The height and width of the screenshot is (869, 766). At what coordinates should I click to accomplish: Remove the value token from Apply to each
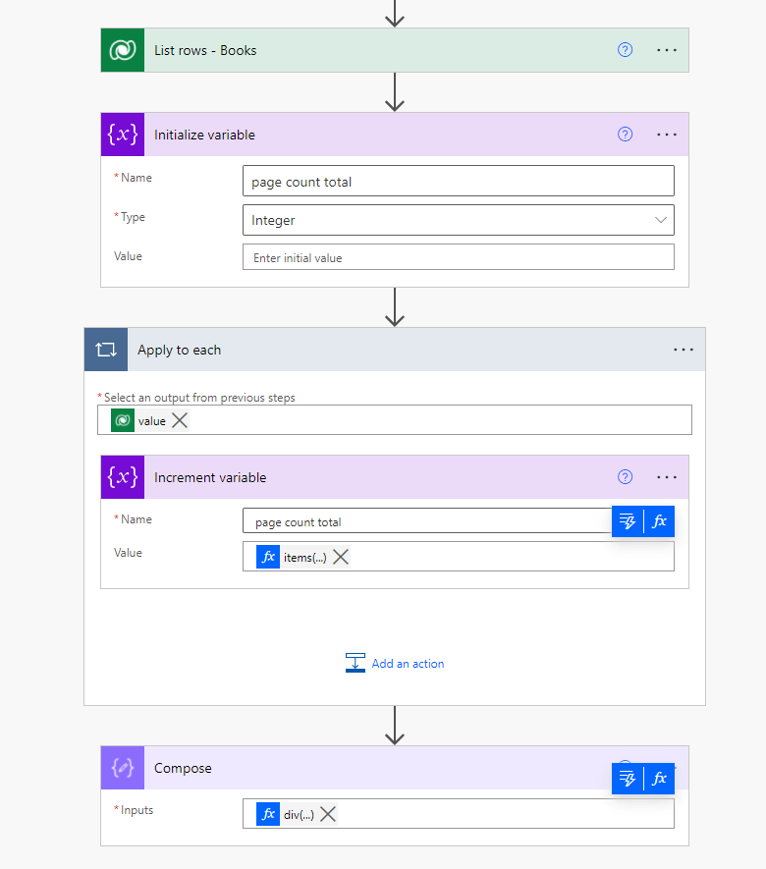180,420
